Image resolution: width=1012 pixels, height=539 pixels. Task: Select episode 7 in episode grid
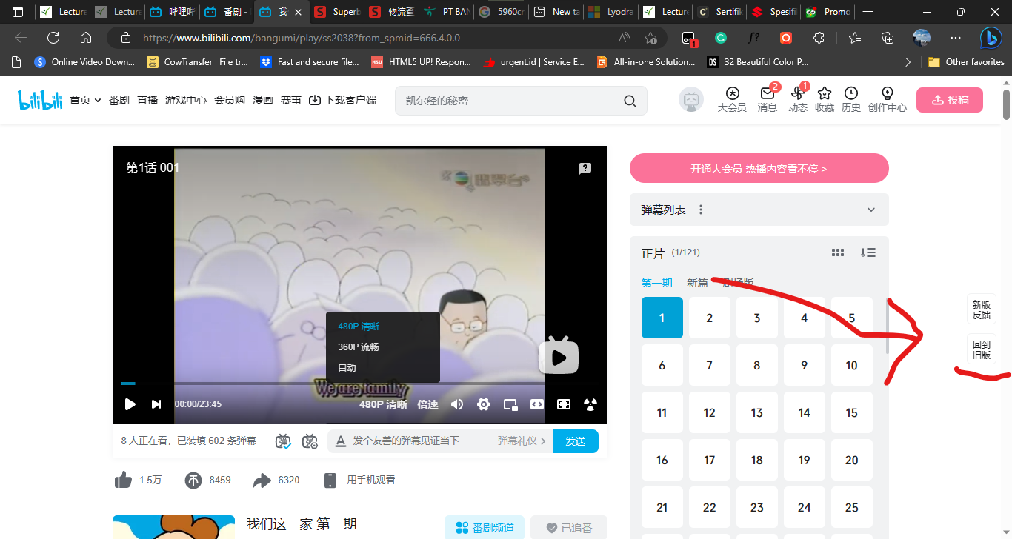710,365
